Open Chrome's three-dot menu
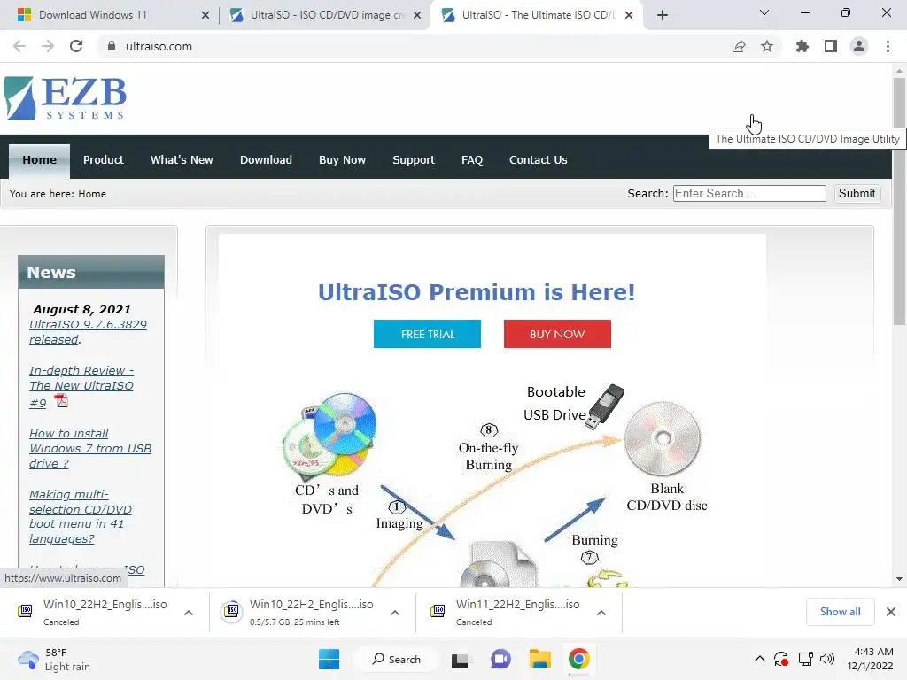Image resolution: width=907 pixels, height=680 pixels. click(888, 46)
